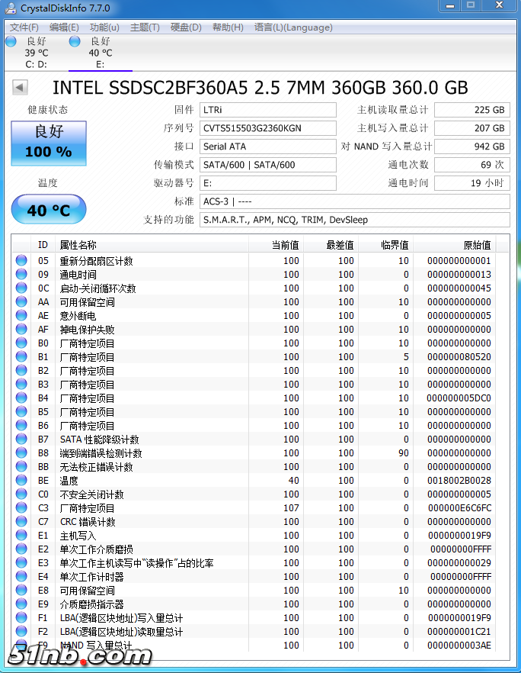The height and width of the screenshot is (673, 521).
Task: Click status orb for CRC 错误计数 row
Action: (x=21, y=522)
